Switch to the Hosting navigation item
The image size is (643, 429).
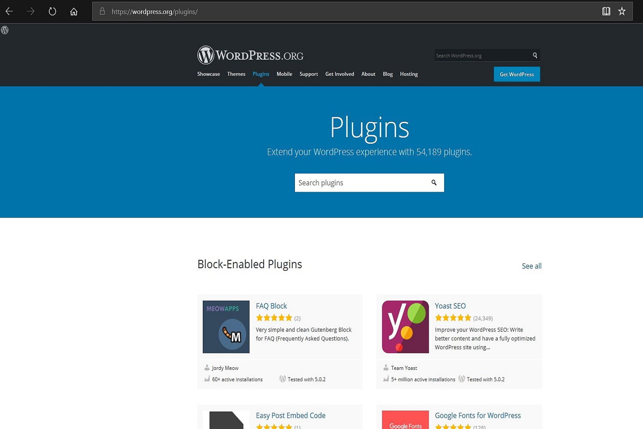click(x=409, y=74)
